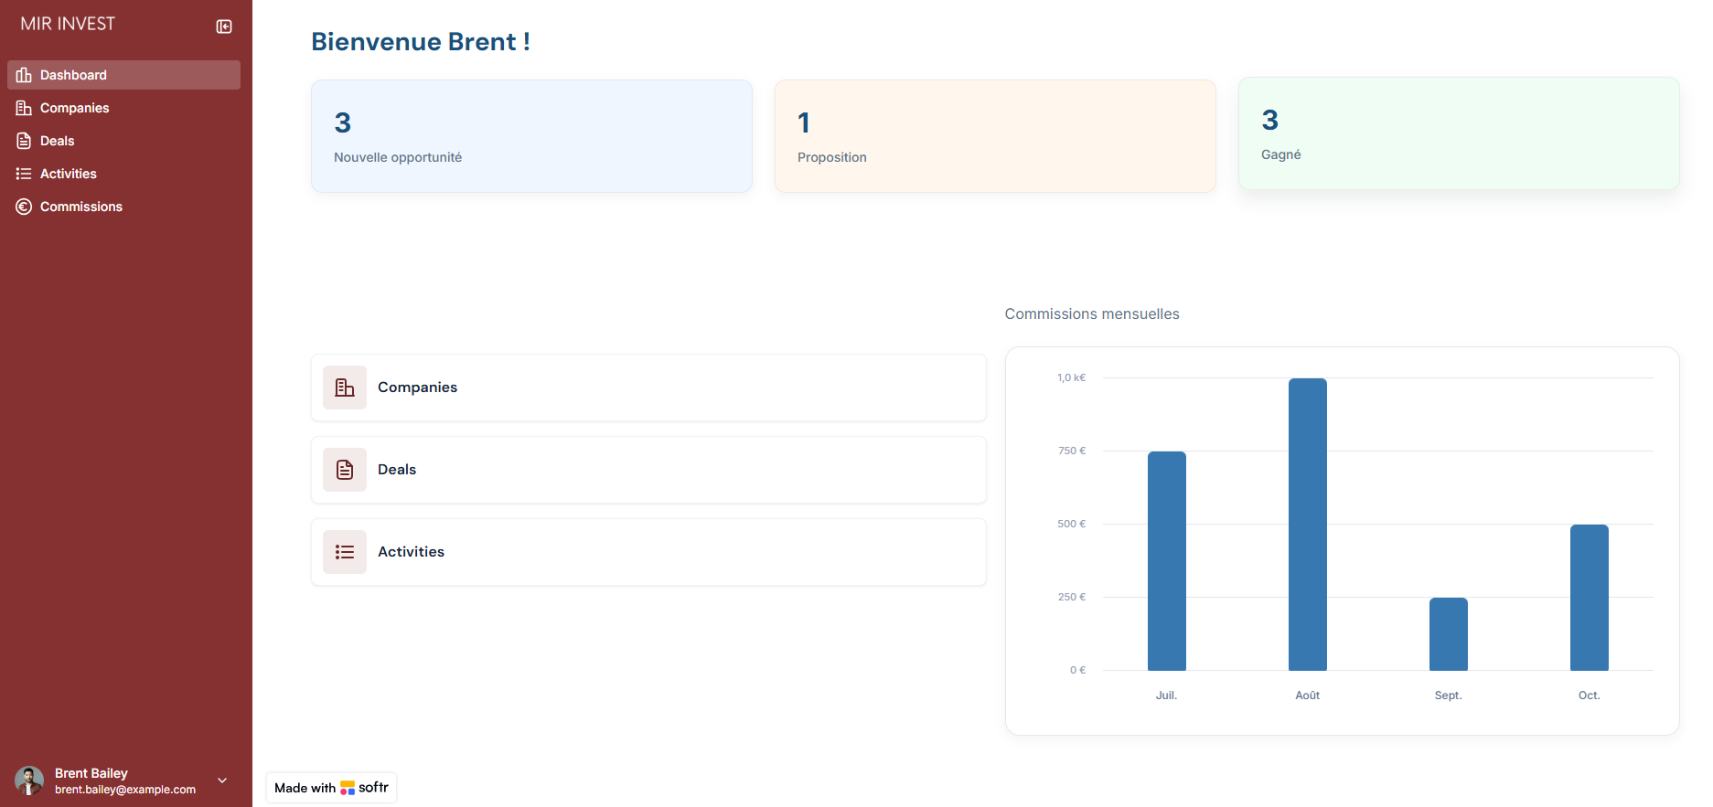
Task: Click the Deals document icon in sidebar
Action: (24, 141)
